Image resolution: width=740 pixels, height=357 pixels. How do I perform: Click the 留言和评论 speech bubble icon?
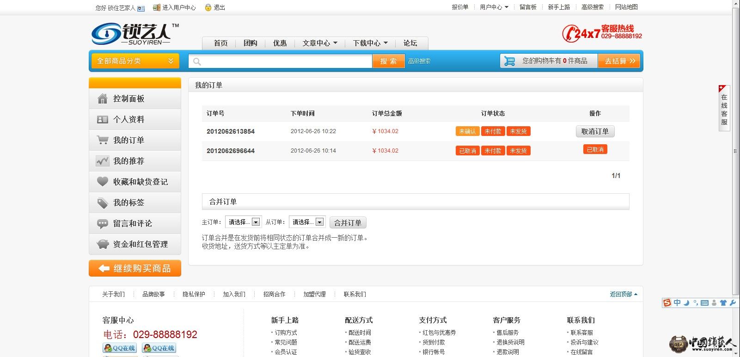(x=103, y=224)
